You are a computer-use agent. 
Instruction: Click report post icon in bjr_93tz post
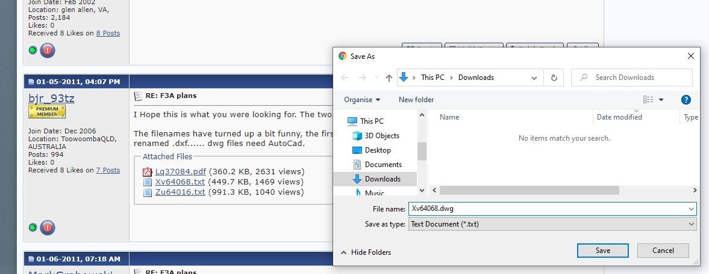point(48,228)
